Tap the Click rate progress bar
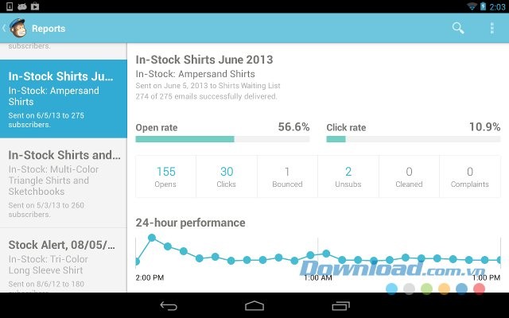This screenshot has height=318, width=509. click(413, 139)
